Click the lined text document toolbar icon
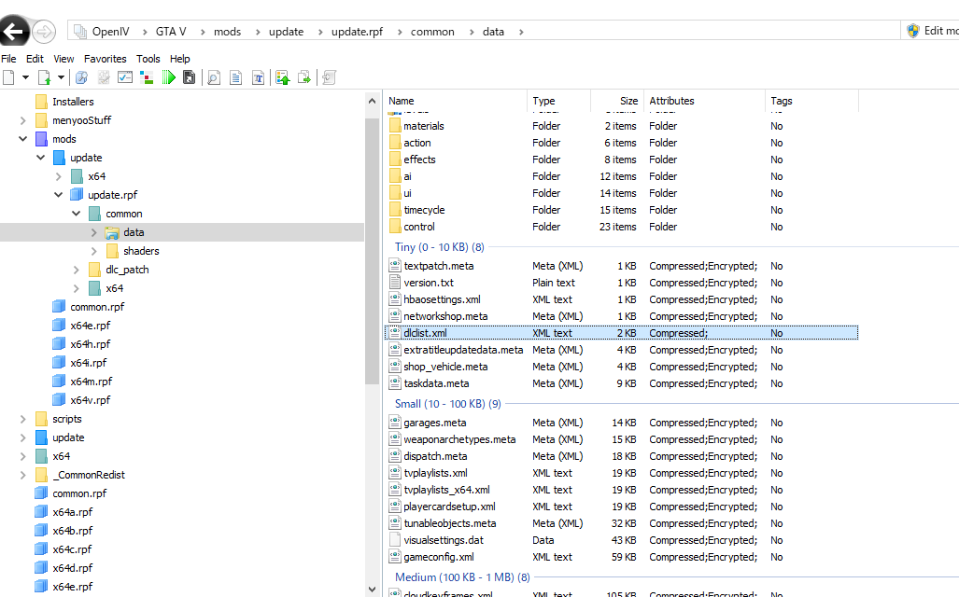959x597 pixels. coord(235,77)
